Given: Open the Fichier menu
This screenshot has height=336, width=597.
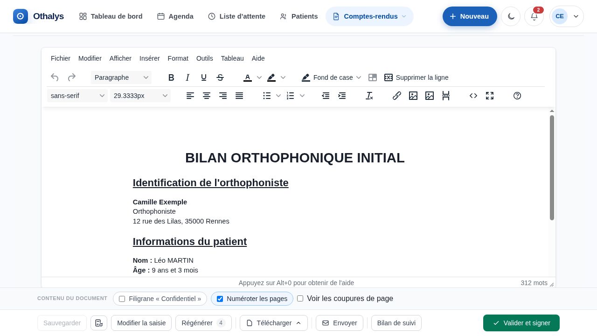Looking at the screenshot, I should click(61, 58).
